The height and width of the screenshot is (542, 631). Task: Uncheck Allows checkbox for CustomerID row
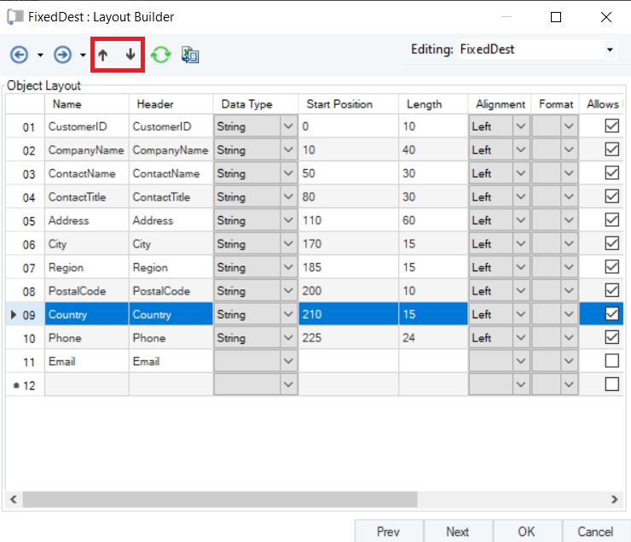pyautogui.click(x=611, y=126)
